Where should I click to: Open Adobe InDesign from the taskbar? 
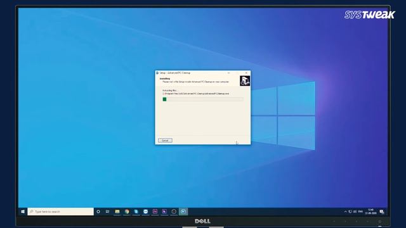(x=155, y=212)
